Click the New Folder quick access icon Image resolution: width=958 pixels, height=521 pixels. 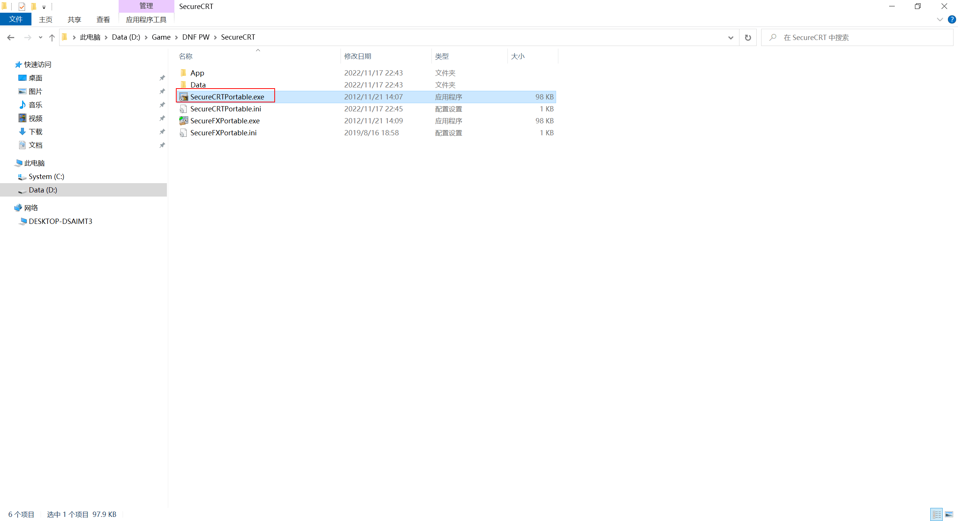[34, 6]
